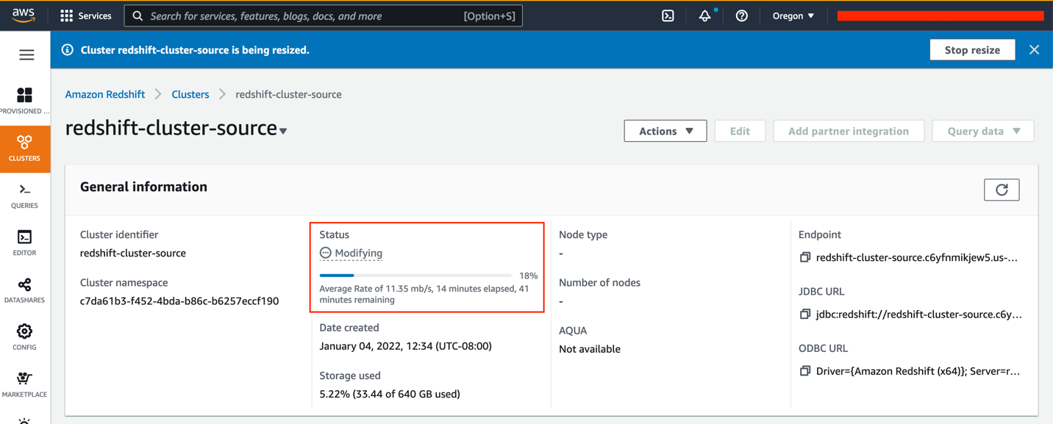1053x424 pixels.
Task: Copy the ODBC URL
Action: [805, 371]
